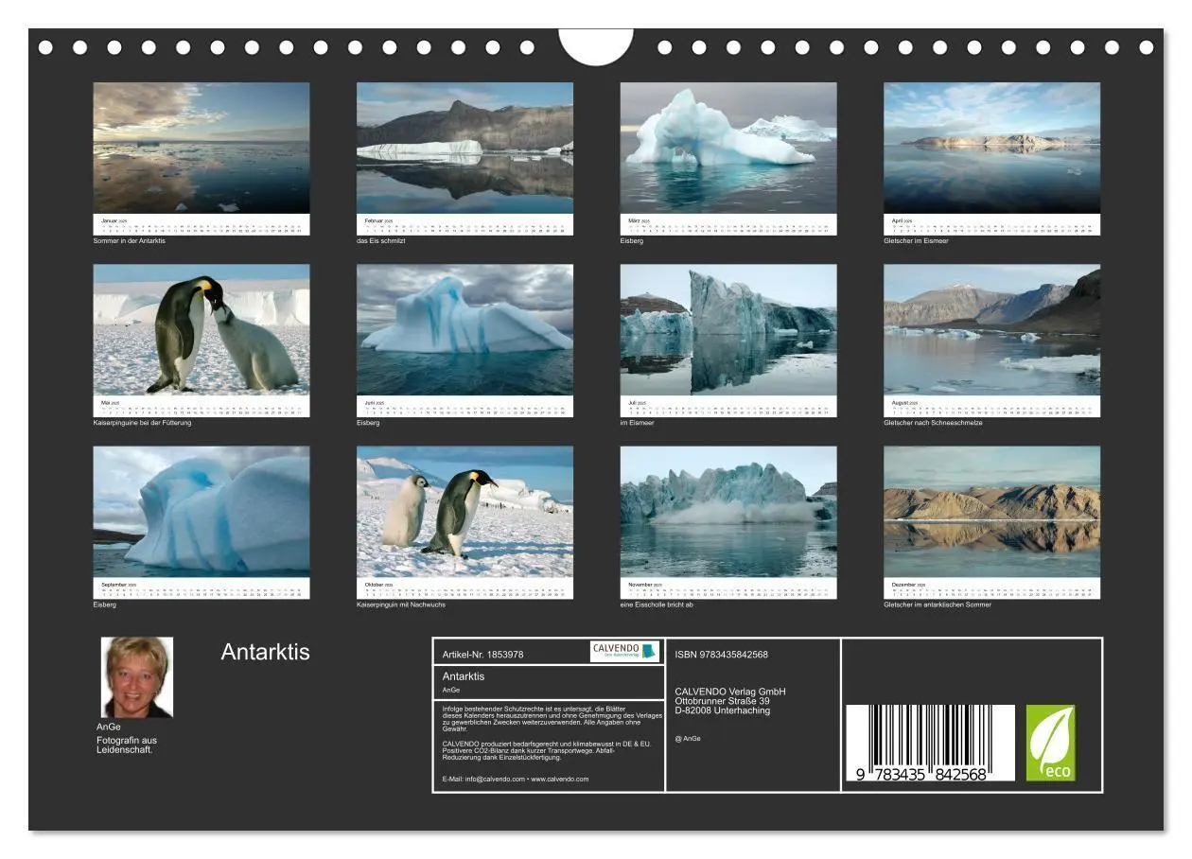Click 'eine Eisscholle bricht ab' caption

[657, 605]
